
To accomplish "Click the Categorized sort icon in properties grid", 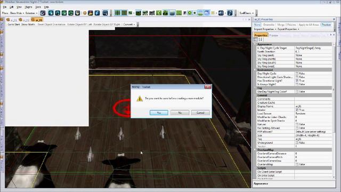I will point(256,39).
